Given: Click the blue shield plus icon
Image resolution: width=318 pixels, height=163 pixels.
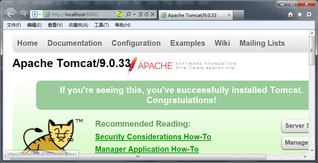Looking at the screenshot, I should click(x=35, y=14).
